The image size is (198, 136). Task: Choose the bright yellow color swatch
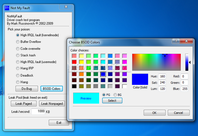(x=82, y=62)
